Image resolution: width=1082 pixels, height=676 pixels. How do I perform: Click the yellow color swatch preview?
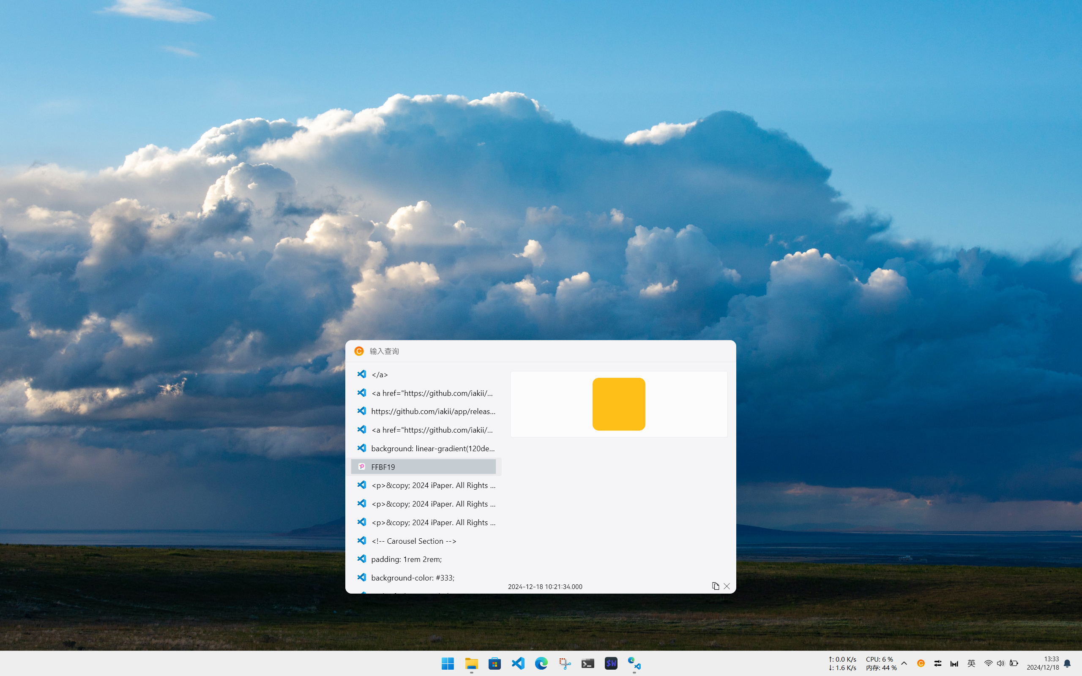pyautogui.click(x=618, y=404)
